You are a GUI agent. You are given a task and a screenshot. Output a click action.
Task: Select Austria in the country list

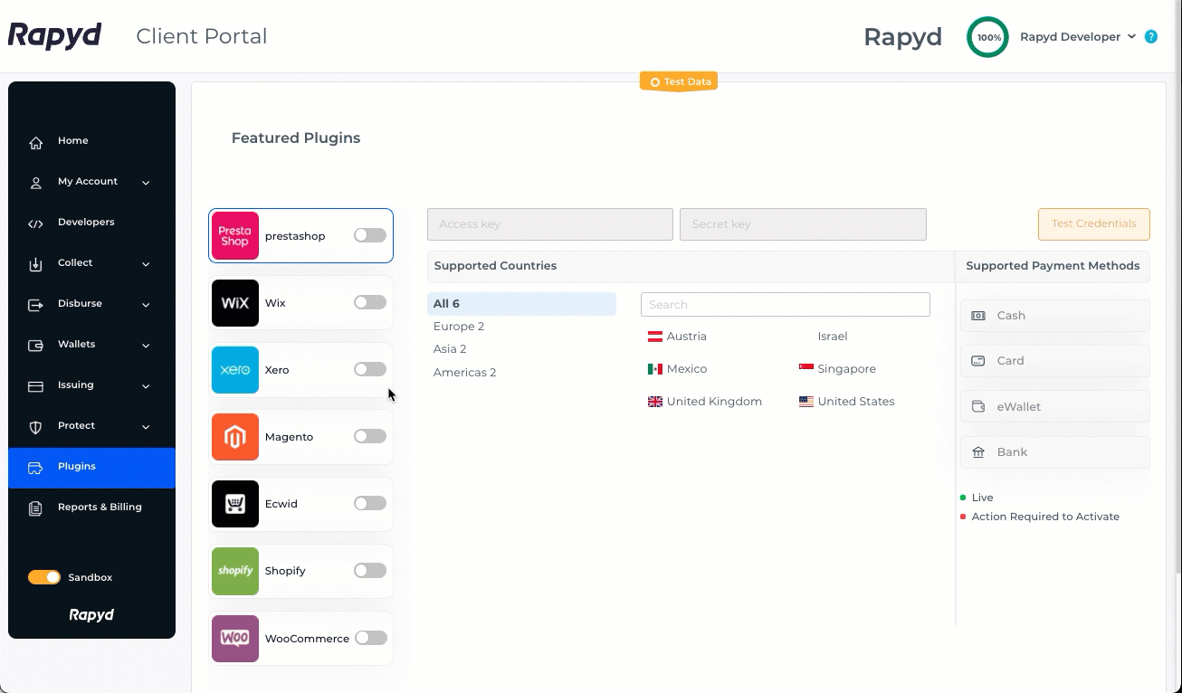pyautogui.click(x=677, y=337)
